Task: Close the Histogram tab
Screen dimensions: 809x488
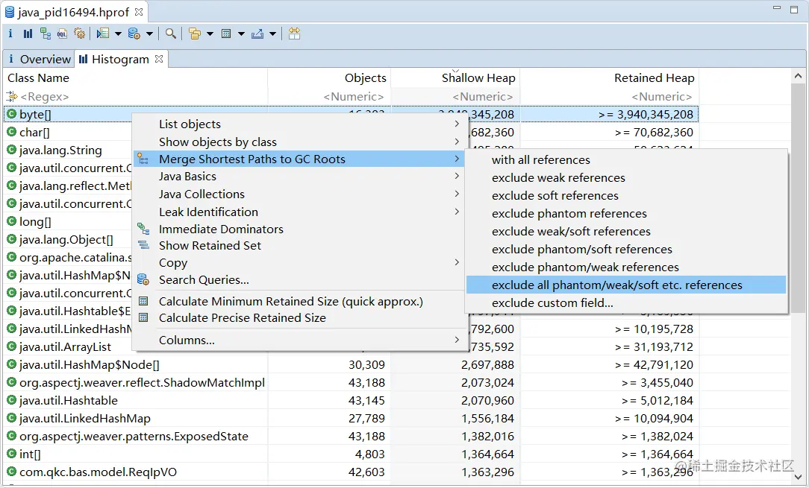Action: tap(159, 59)
